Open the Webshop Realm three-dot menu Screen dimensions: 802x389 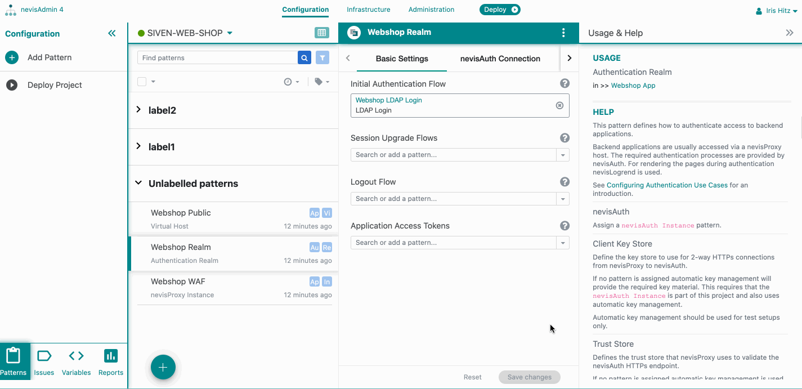(x=563, y=33)
